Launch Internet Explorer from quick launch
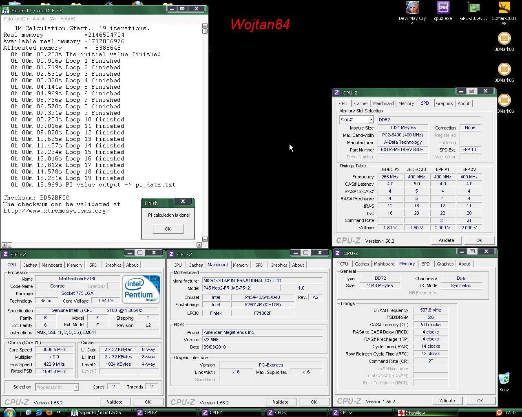The width and height of the screenshot is (522, 417). pyautogui.click(x=39, y=413)
